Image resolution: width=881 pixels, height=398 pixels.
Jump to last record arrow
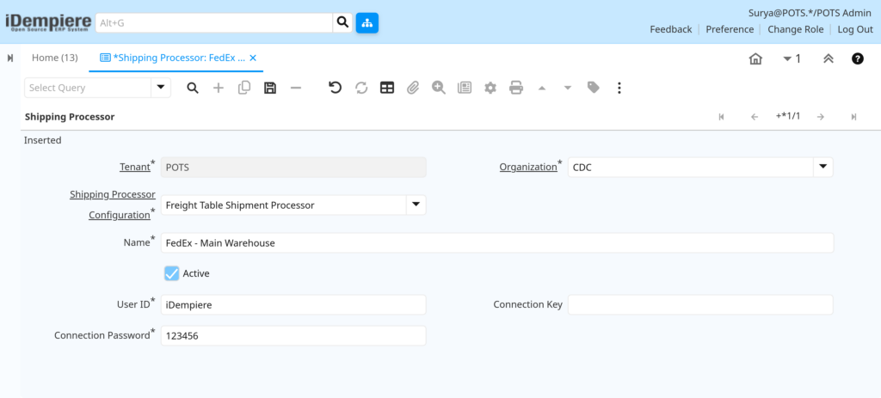(853, 117)
